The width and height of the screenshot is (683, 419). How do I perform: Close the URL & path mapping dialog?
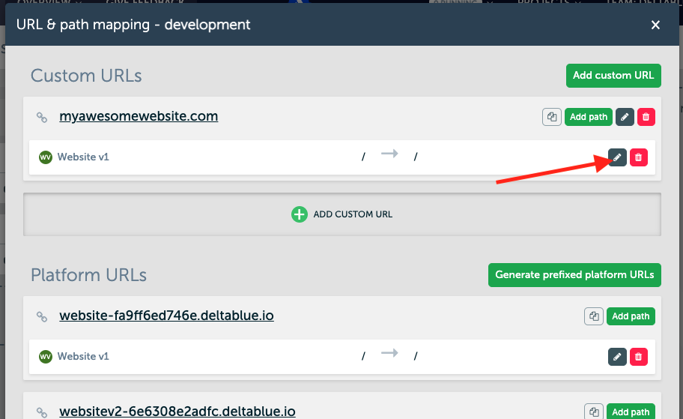pos(655,25)
